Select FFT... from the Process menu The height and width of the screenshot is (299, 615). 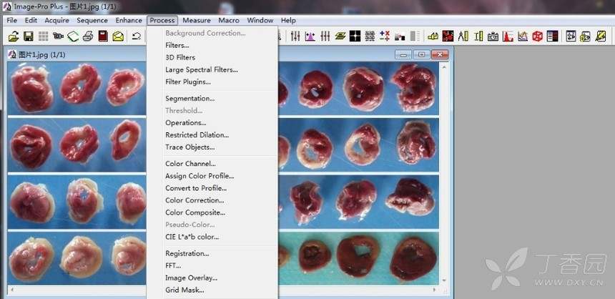click(173, 265)
